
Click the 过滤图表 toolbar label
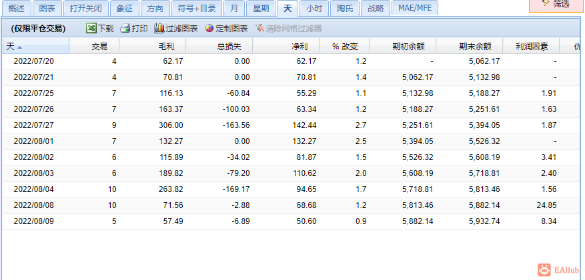point(181,29)
